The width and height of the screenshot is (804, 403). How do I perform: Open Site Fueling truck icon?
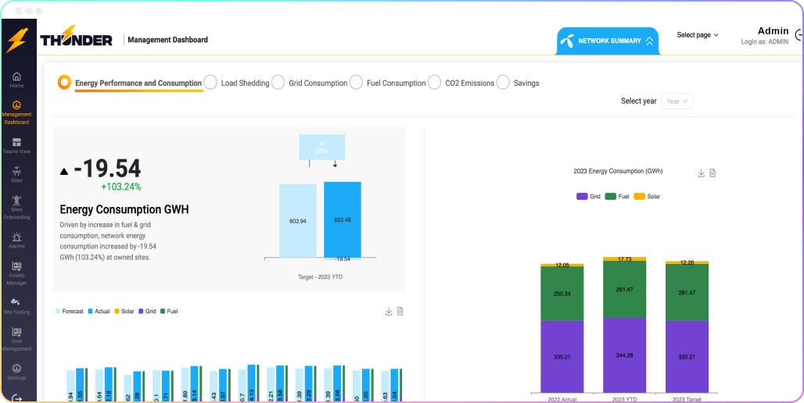click(x=16, y=301)
